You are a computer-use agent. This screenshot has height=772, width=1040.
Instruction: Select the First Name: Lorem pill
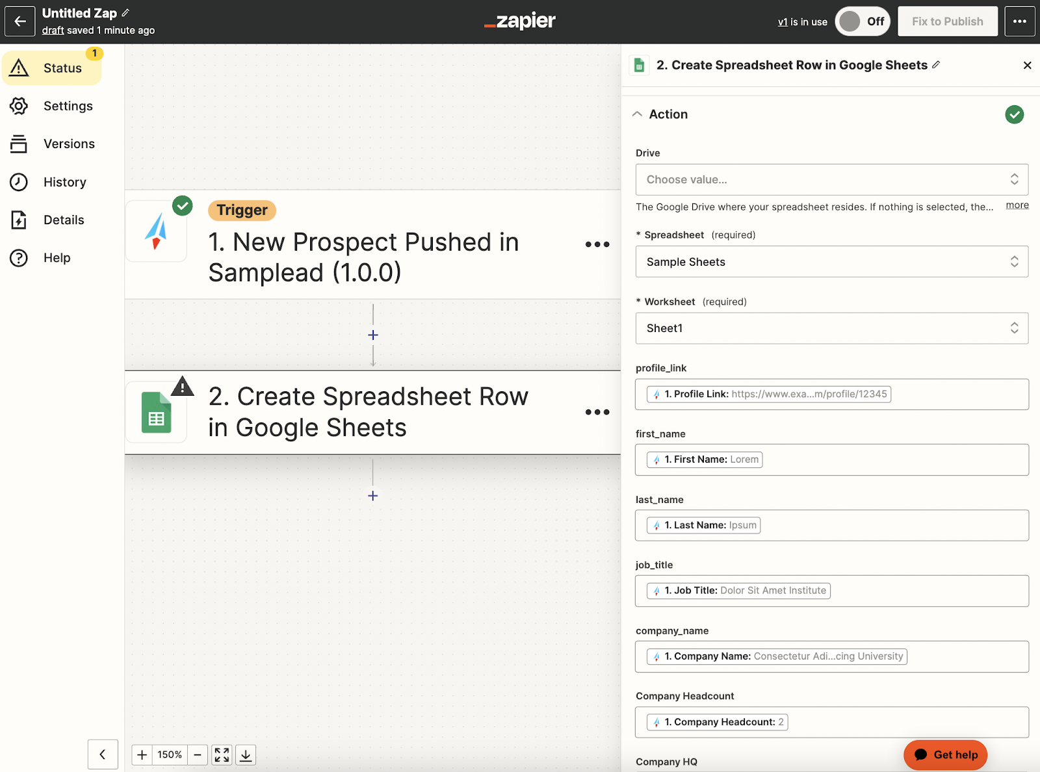point(705,460)
